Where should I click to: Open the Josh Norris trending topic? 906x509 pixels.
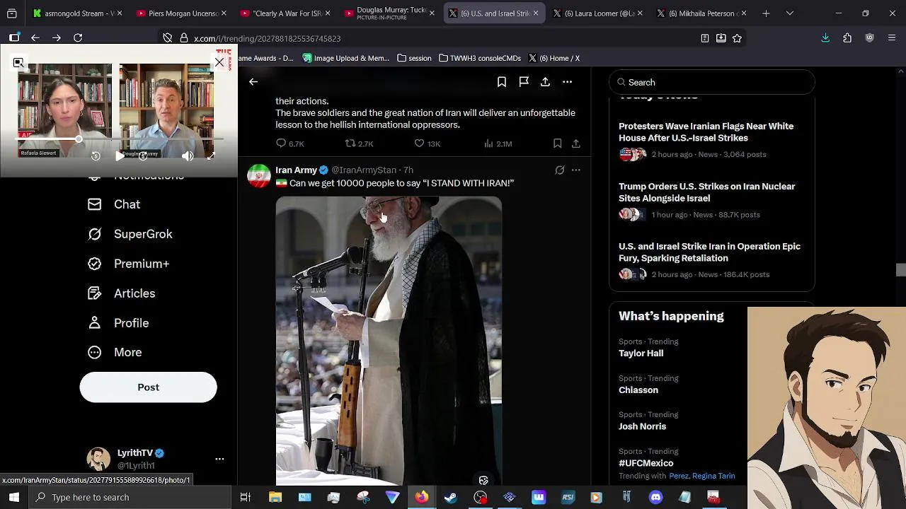click(642, 426)
